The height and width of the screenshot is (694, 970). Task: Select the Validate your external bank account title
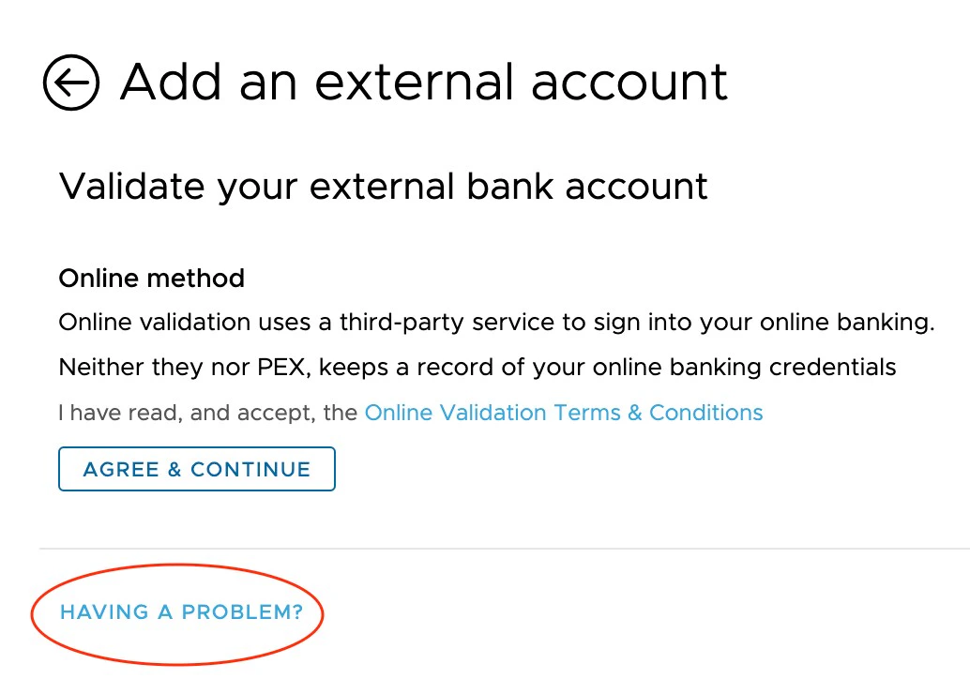383,187
